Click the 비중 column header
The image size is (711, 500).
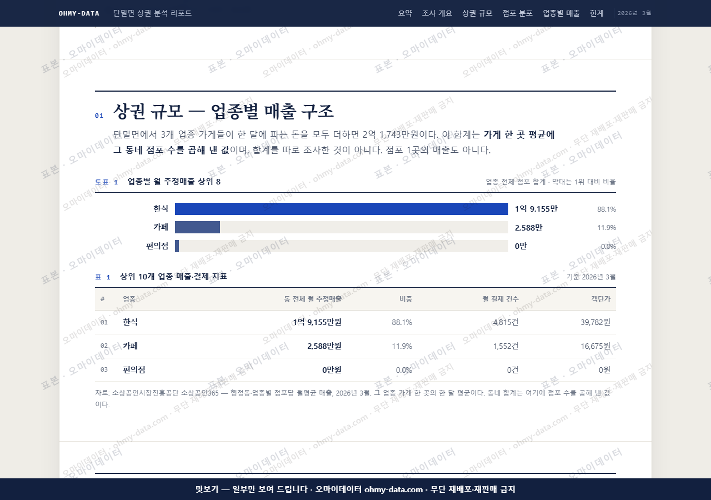click(405, 299)
